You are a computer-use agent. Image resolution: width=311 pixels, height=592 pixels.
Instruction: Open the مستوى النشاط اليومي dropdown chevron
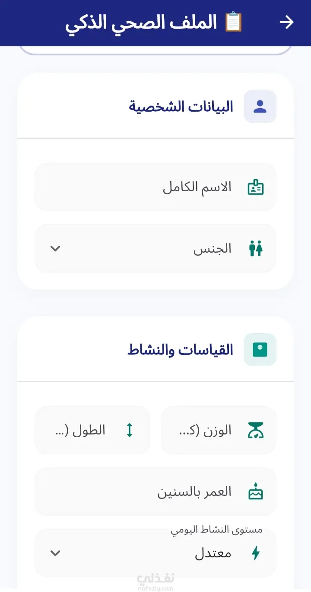click(x=55, y=553)
